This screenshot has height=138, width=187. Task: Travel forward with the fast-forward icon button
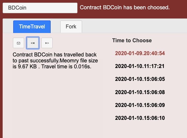pos(47,43)
